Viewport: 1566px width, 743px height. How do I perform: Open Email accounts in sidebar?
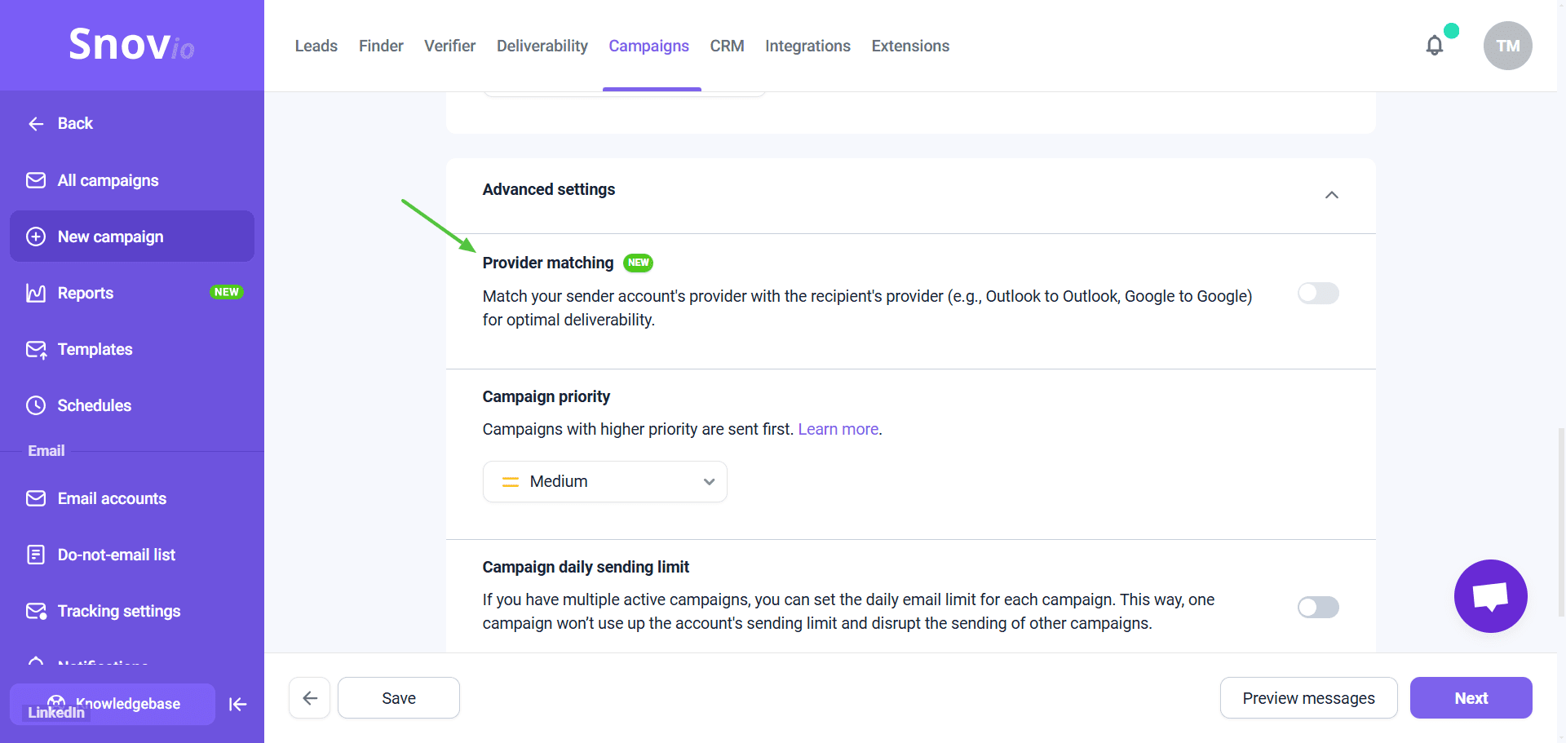[112, 498]
